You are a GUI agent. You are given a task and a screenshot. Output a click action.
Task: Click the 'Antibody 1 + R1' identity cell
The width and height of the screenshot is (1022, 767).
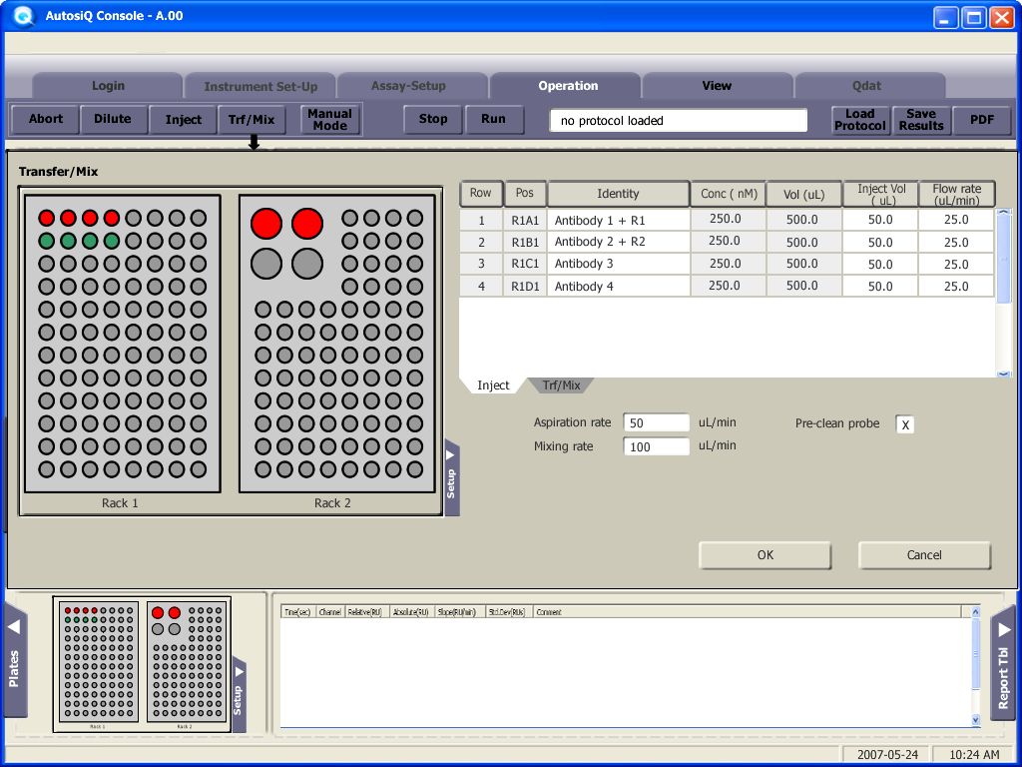(618, 221)
